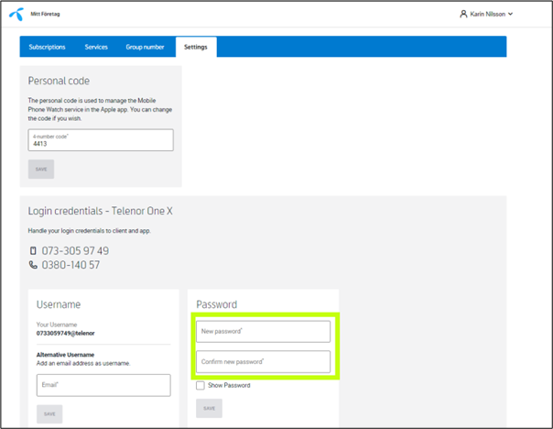
Task: Click the Show Password label
Action: [x=229, y=385]
